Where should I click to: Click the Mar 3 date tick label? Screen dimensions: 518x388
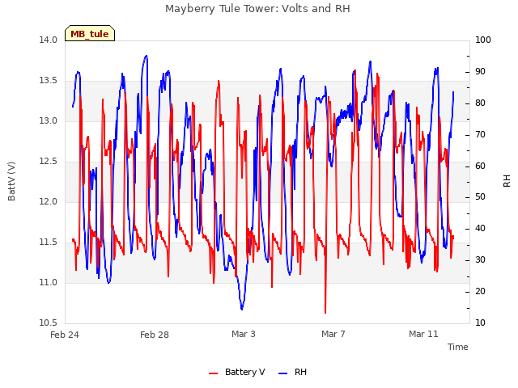pos(244,334)
